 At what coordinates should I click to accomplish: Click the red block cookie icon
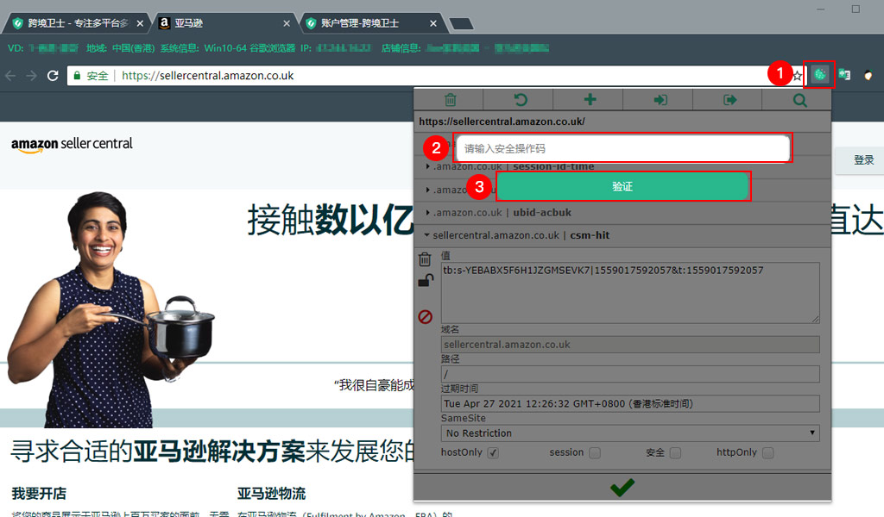point(425,317)
